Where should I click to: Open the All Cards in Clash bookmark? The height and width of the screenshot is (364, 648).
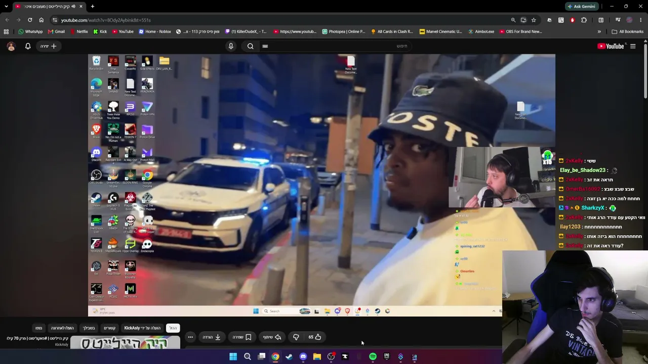tap(392, 31)
